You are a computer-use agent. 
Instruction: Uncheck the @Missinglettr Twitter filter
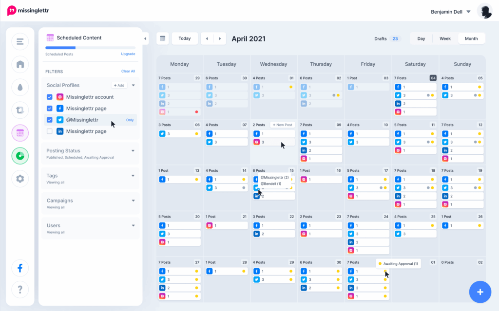pyautogui.click(x=49, y=120)
